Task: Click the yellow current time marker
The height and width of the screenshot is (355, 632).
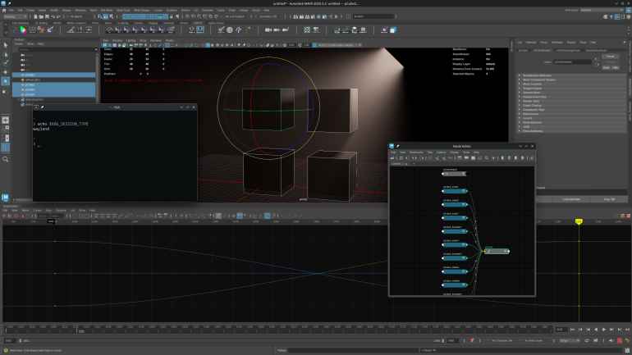Action: (x=579, y=221)
